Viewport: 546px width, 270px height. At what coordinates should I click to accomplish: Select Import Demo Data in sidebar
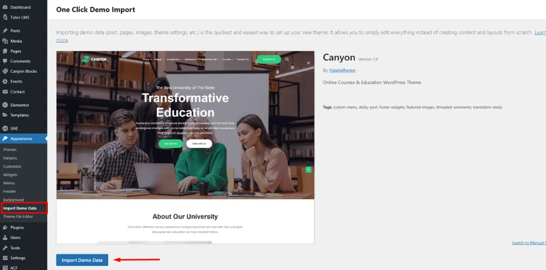coord(20,208)
